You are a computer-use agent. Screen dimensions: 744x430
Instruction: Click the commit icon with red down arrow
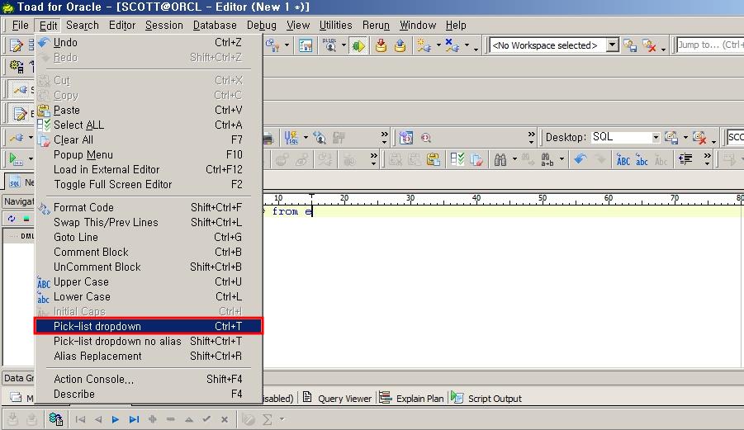(381, 45)
